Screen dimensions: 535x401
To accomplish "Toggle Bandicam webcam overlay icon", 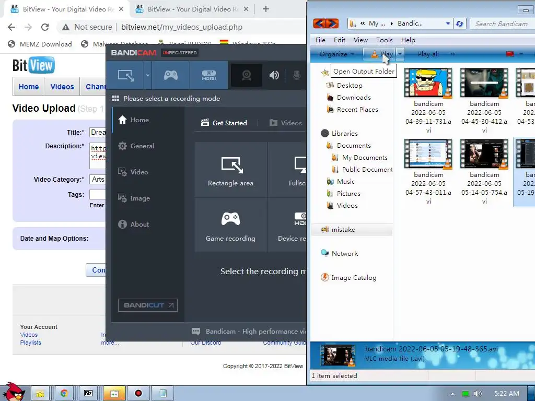I will click(247, 75).
